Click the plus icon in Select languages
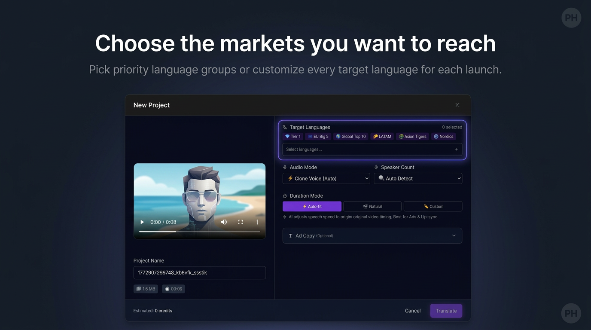 point(456,150)
